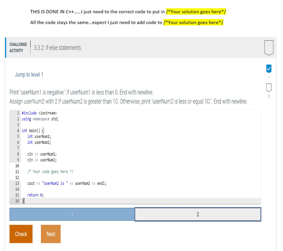Image resolution: width=283 pixels, height=251 pixels.
Task: Open the Jump to level 1 link
Action: point(29,75)
